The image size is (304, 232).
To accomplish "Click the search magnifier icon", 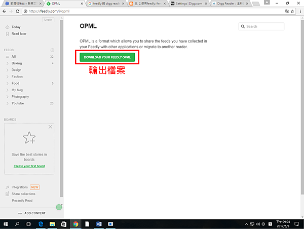I will click(x=243, y=26).
